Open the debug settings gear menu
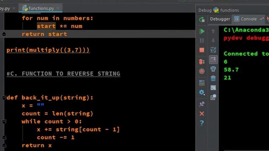This screenshot has height=151, width=269. tap(202, 92)
